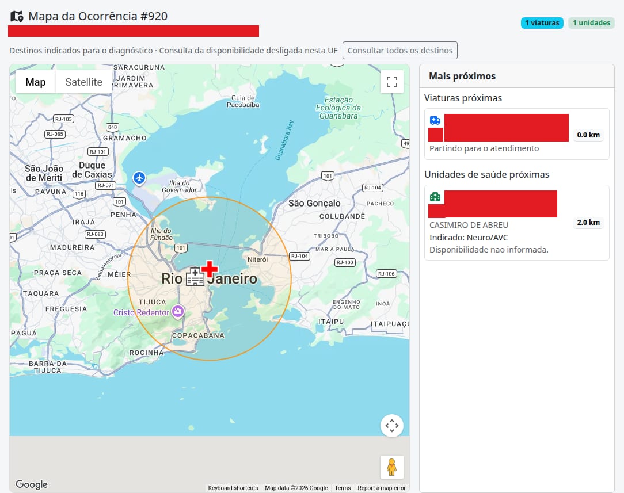The height and width of the screenshot is (493, 624).
Task: Click the 0.0 km distance badge
Action: tap(588, 135)
